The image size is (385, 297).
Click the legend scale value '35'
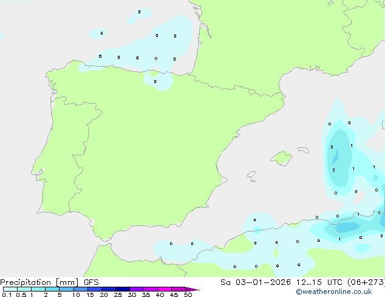coord(146,295)
